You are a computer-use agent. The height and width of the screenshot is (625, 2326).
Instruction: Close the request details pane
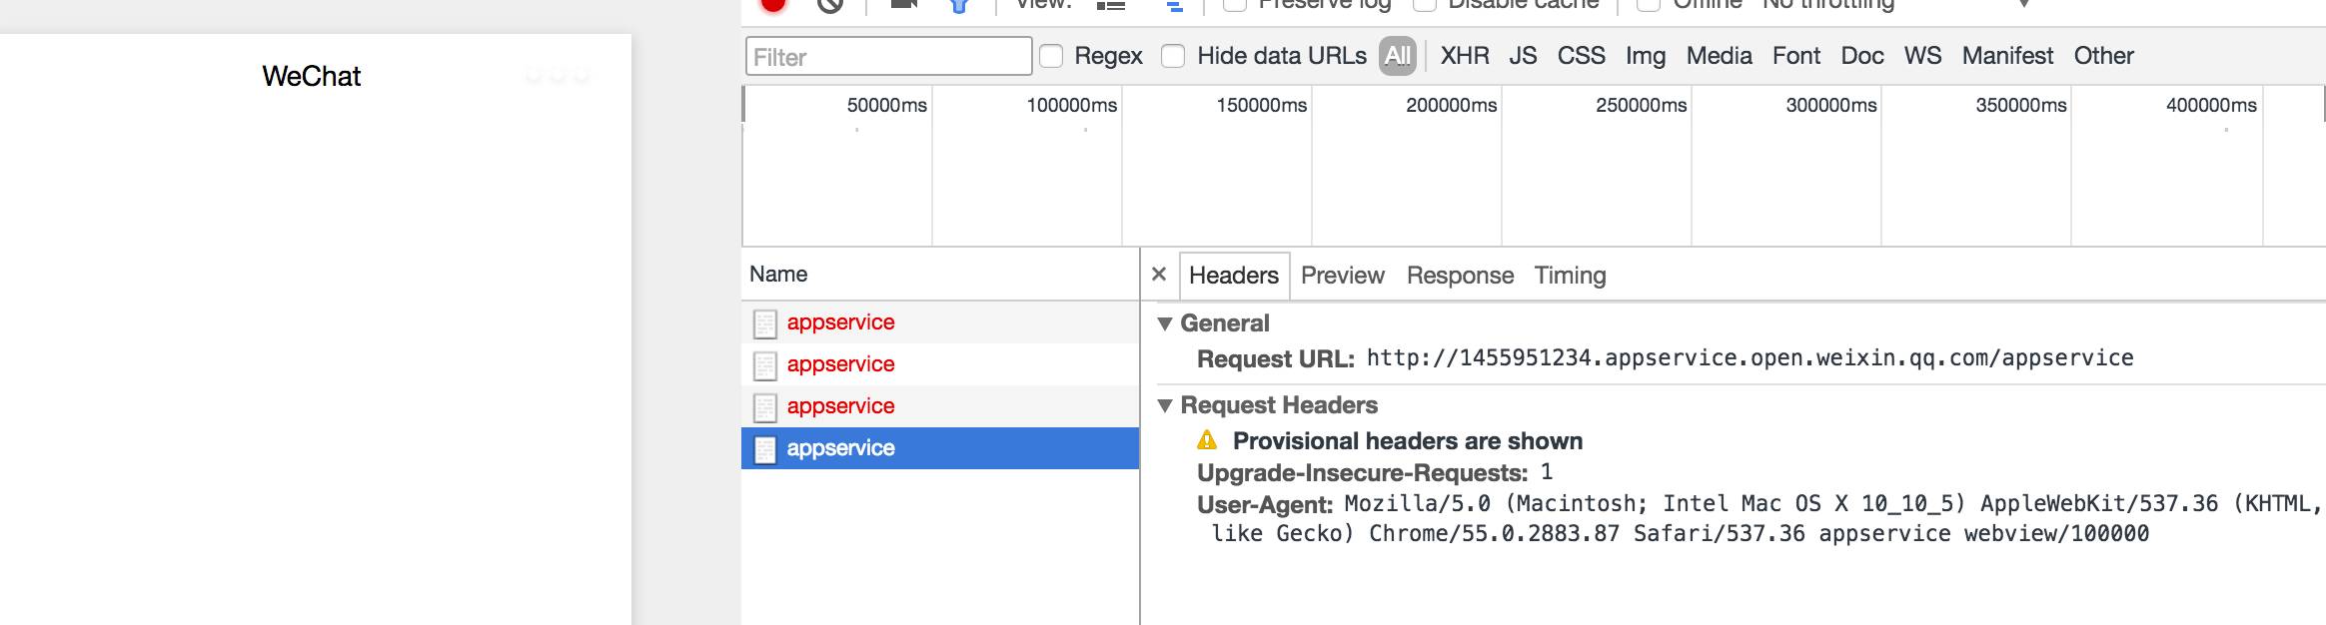[1159, 274]
